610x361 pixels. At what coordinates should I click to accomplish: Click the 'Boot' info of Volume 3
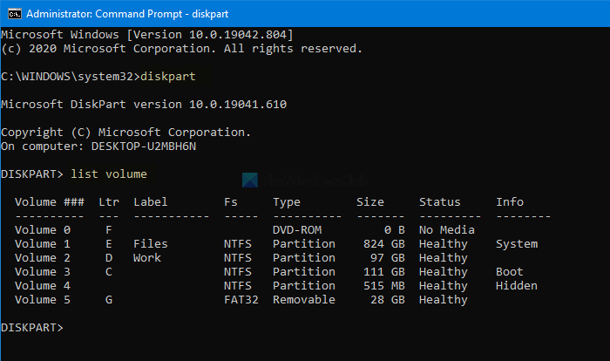click(x=510, y=272)
